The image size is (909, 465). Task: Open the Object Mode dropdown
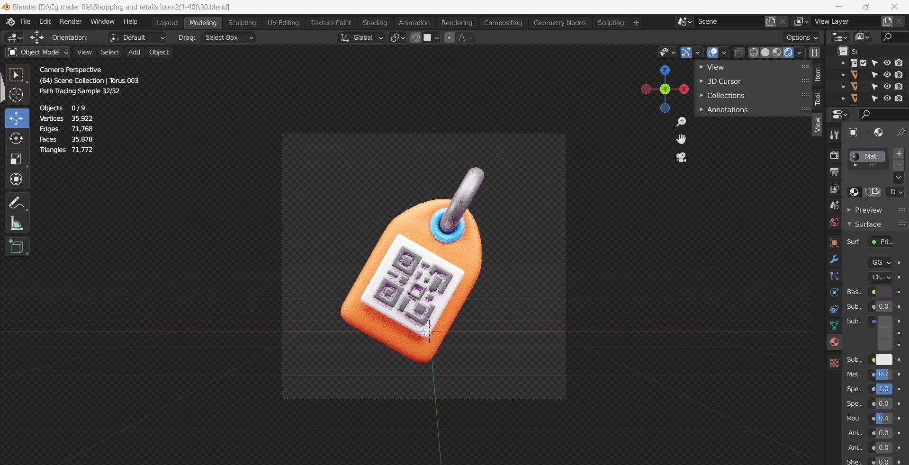pyautogui.click(x=38, y=53)
